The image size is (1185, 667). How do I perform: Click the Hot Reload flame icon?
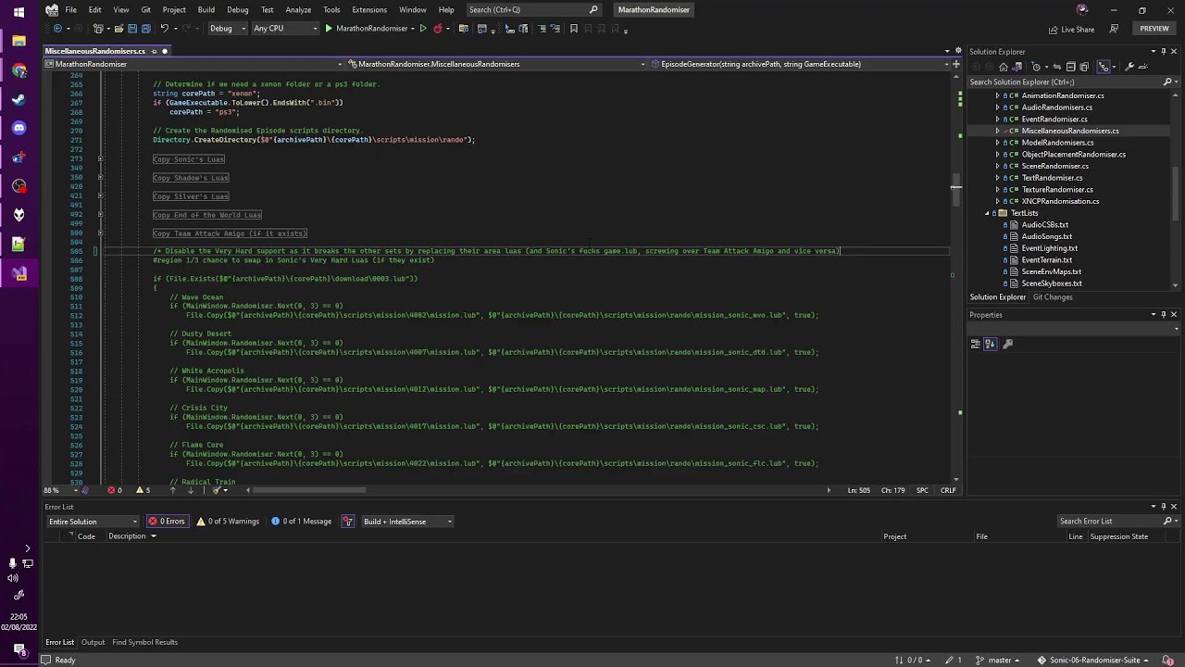[x=438, y=29]
